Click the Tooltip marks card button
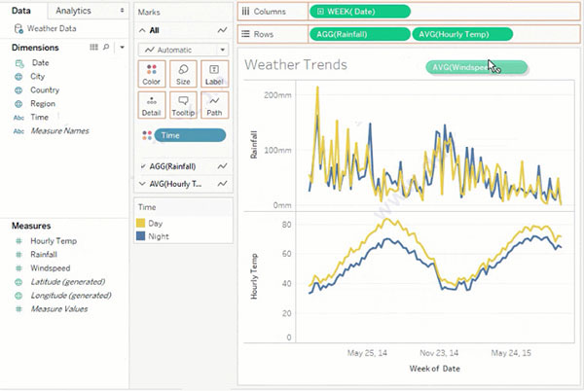The image size is (584, 391). (x=182, y=105)
